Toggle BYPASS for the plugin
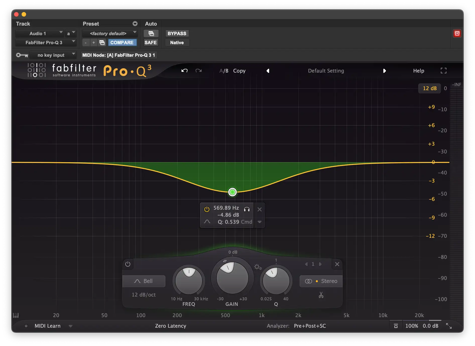The width and height of the screenshot is (475, 346). pyautogui.click(x=177, y=33)
